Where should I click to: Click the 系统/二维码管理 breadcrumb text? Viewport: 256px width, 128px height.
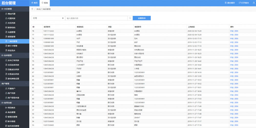44,9
